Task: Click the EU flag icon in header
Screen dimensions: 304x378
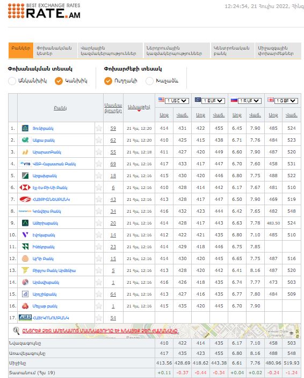Action: [198, 100]
